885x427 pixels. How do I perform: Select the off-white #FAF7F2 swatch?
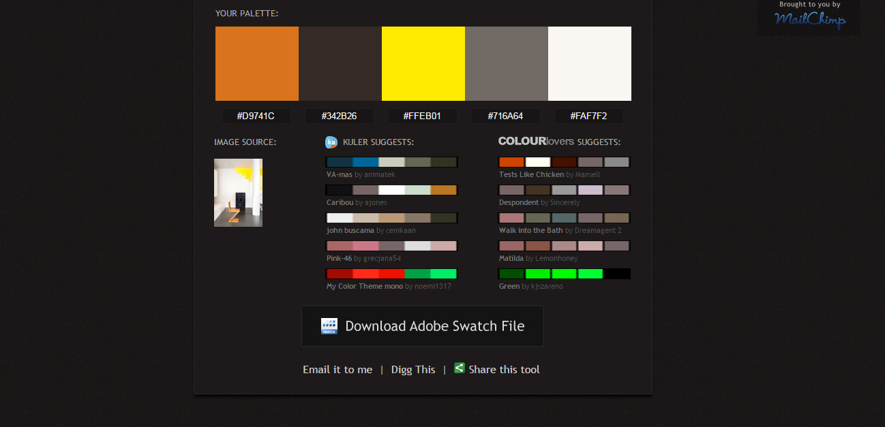point(589,63)
